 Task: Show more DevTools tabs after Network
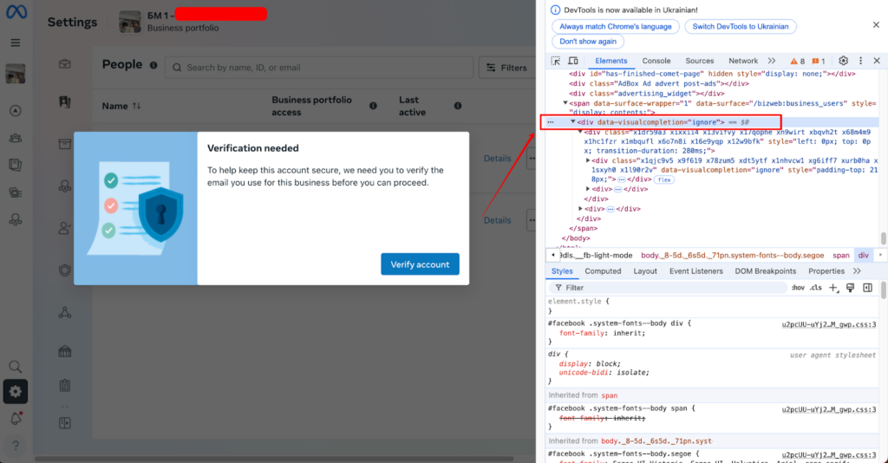(x=772, y=61)
